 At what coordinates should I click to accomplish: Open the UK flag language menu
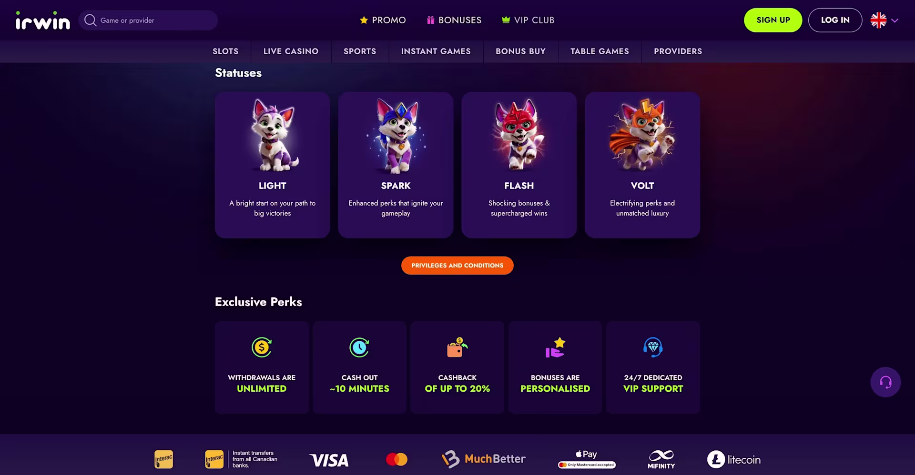coord(878,20)
